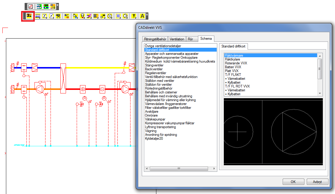The height and width of the screenshot is (194, 335).
Task: Close the lower symbol toolbar
Action: coord(147,14)
